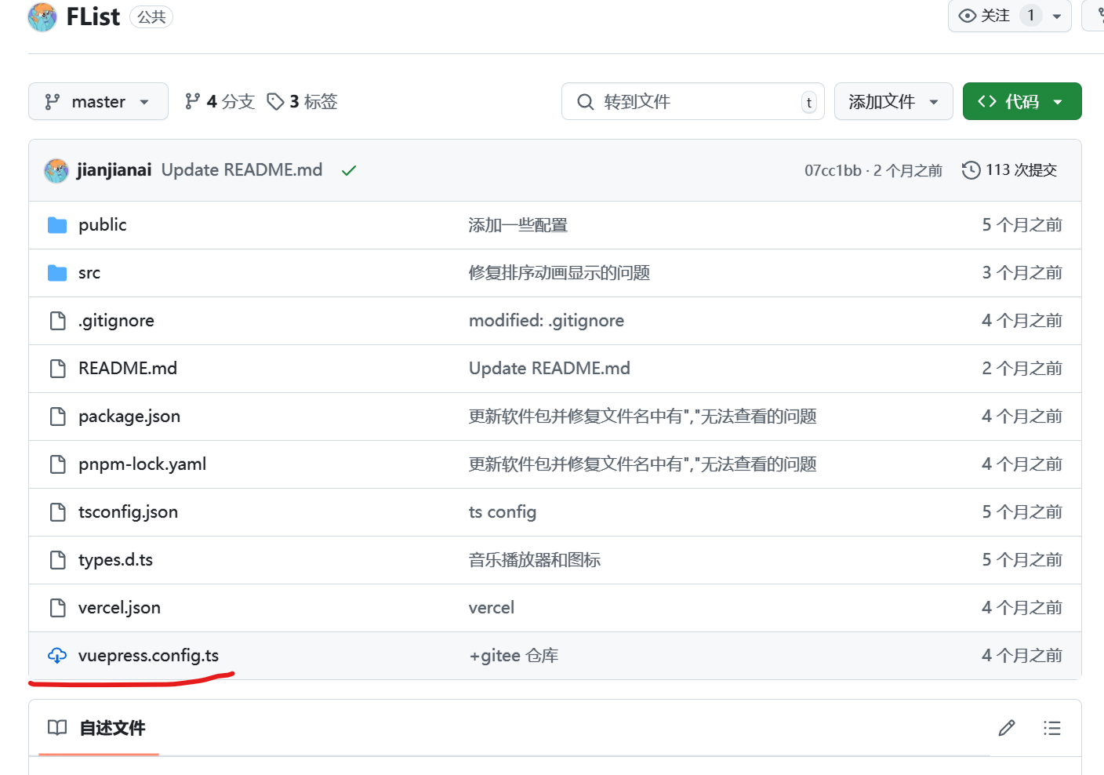Screen dimensions: 1104x775
Task: Click the src folder icon
Action: pos(57,273)
